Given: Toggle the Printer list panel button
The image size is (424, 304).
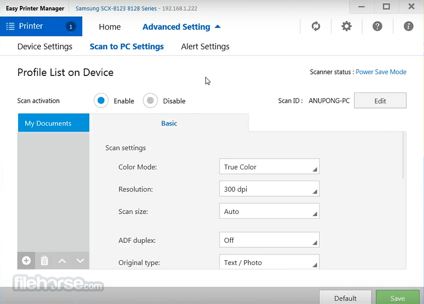Looking at the screenshot, I should point(41,26).
